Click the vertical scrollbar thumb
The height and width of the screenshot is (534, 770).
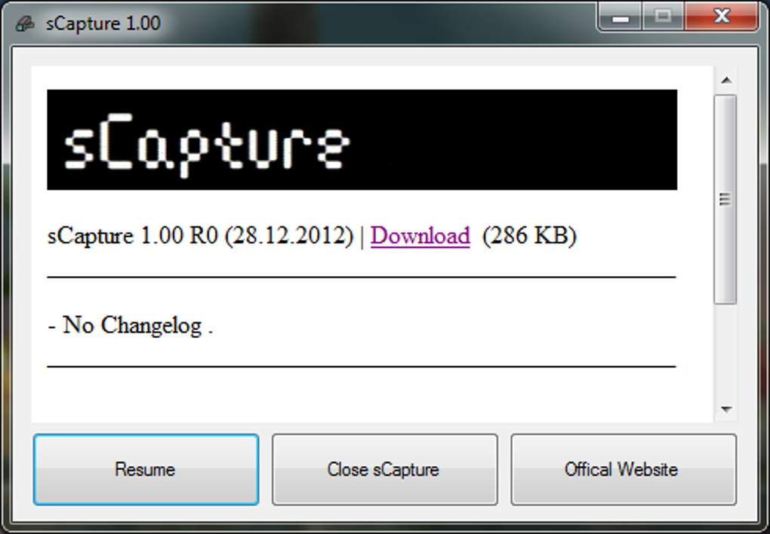(725, 199)
